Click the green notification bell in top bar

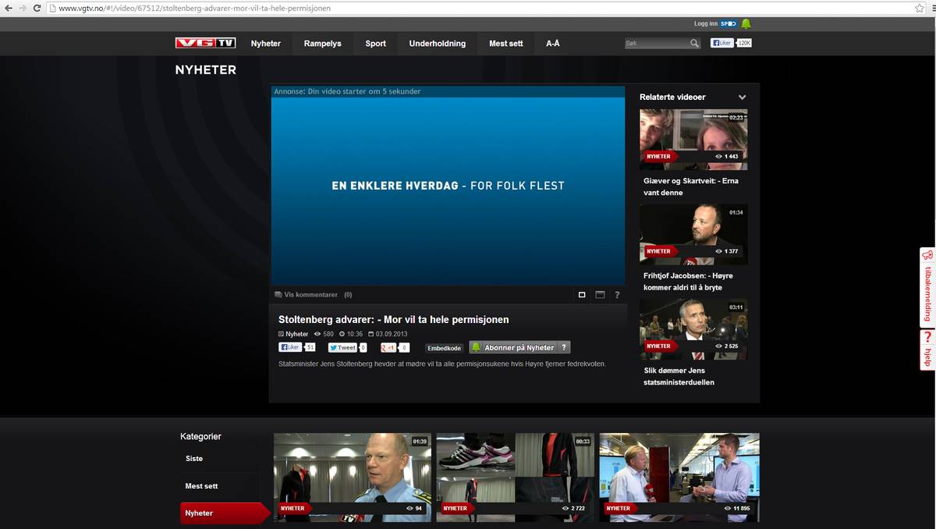click(x=746, y=24)
